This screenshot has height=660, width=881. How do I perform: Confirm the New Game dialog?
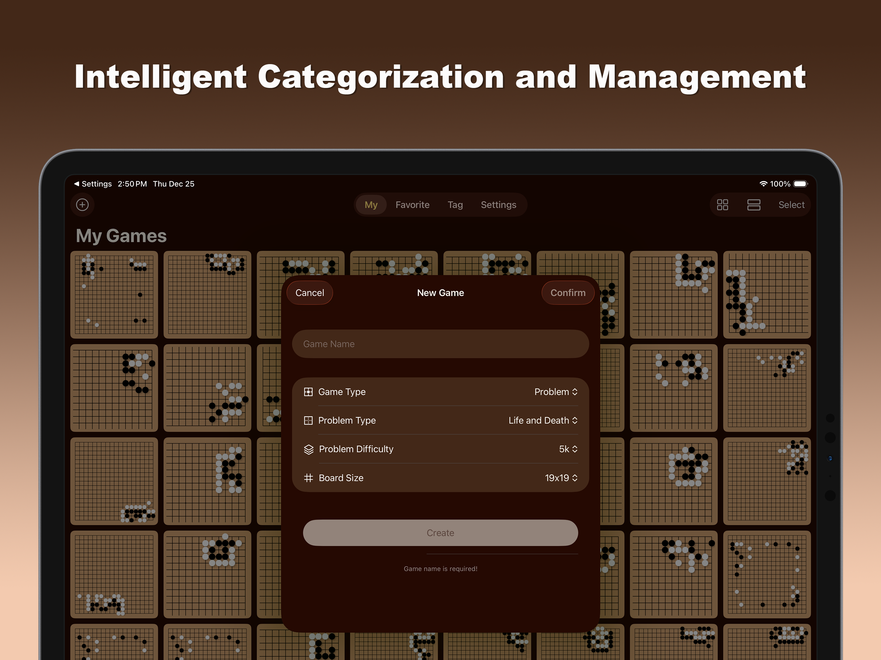click(568, 293)
